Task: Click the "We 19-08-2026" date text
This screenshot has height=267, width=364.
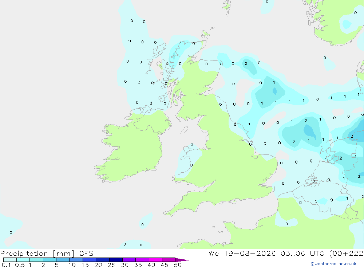Action: 242,253
